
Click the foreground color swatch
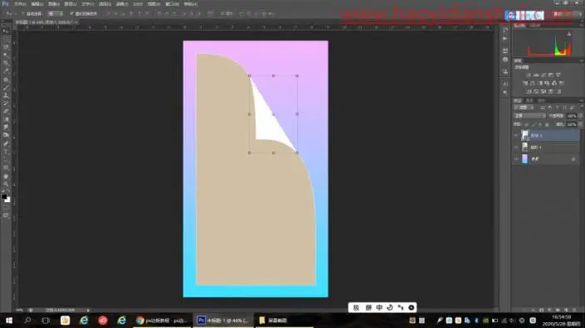tap(4, 196)
